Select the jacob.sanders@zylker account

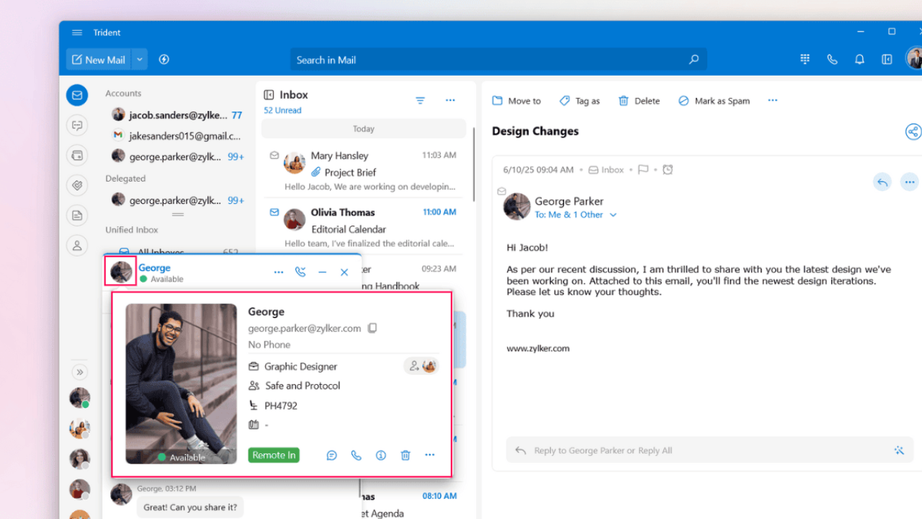(176, 115)
